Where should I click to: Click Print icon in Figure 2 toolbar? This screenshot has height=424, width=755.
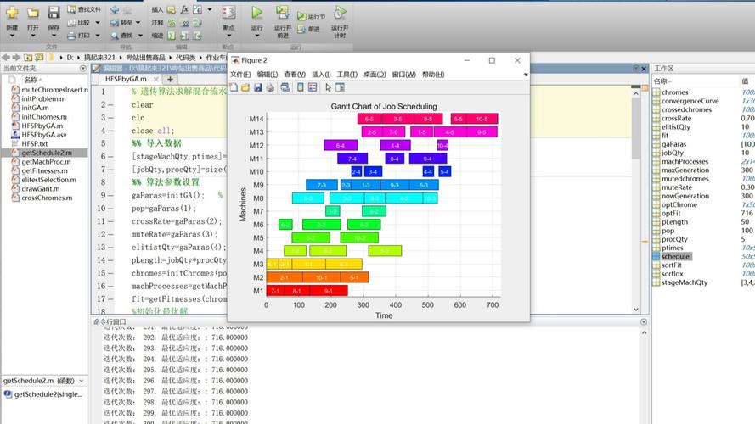pos(270,87)
